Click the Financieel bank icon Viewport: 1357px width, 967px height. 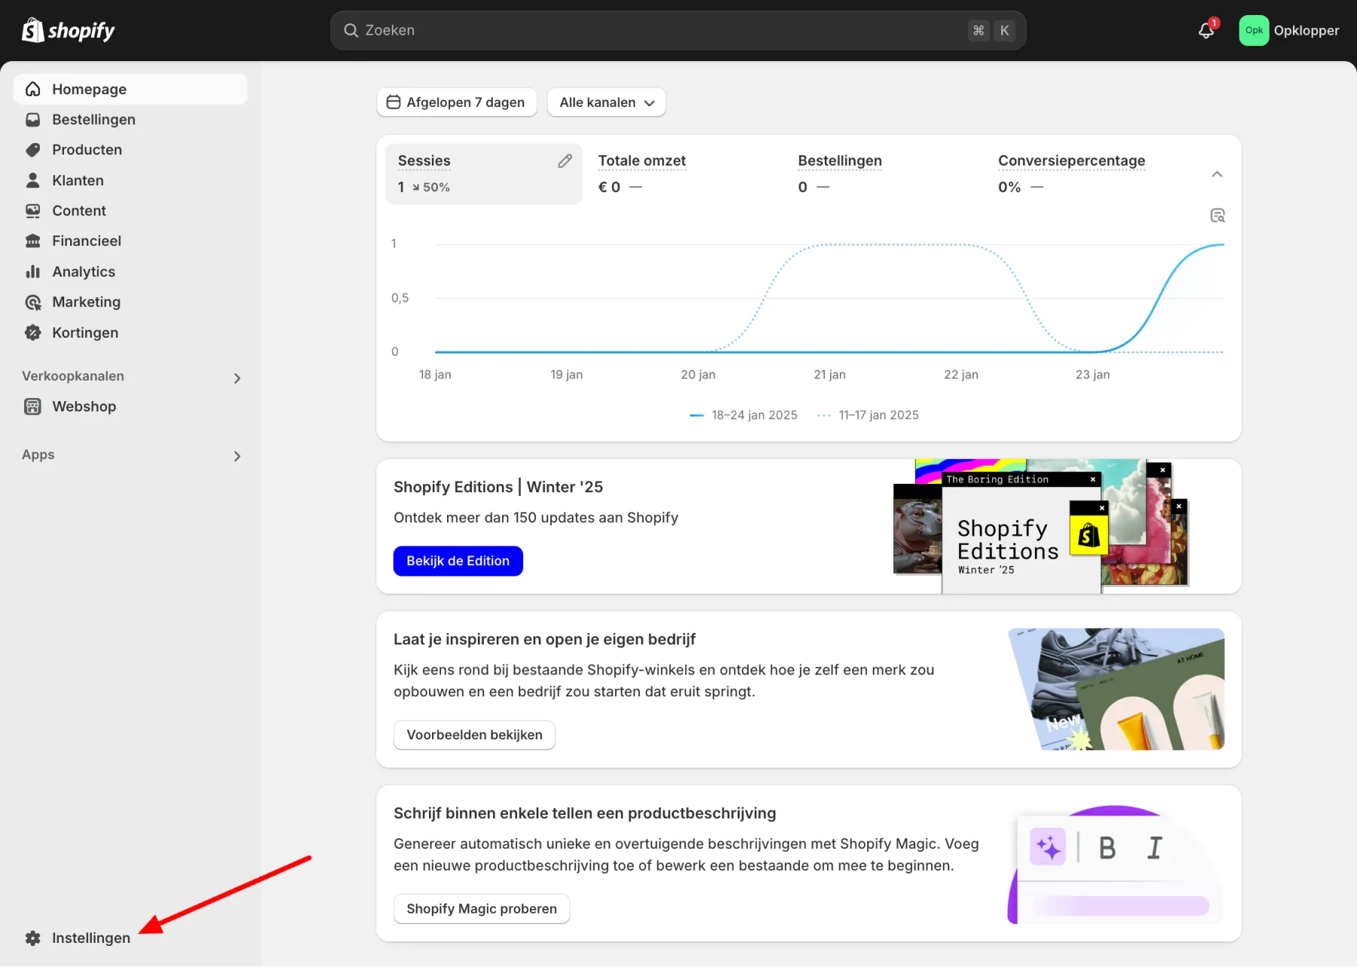pos(33,240)
